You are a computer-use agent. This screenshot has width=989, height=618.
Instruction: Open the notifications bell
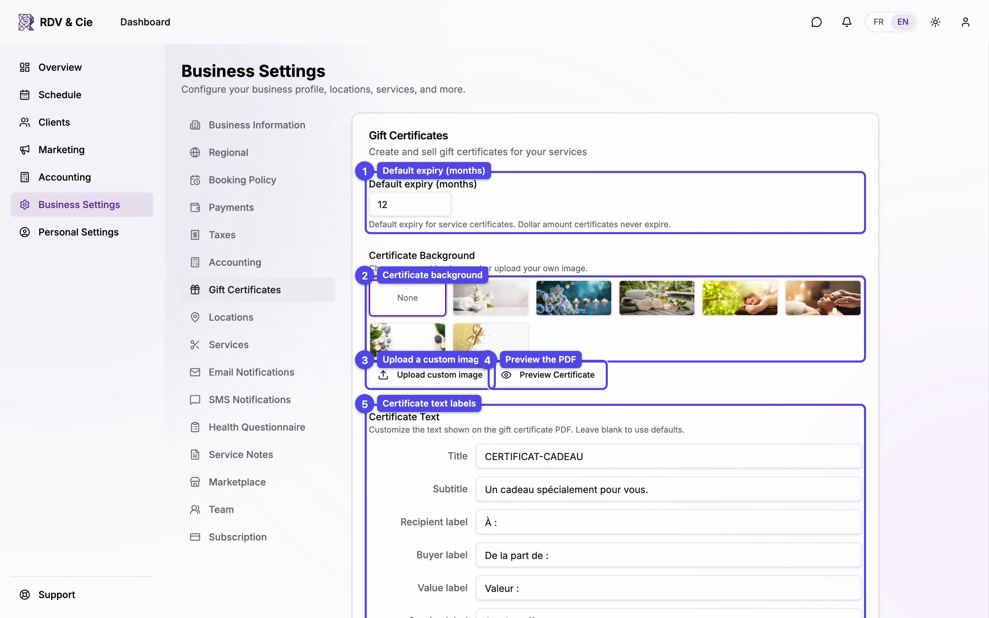click(846, 22)
